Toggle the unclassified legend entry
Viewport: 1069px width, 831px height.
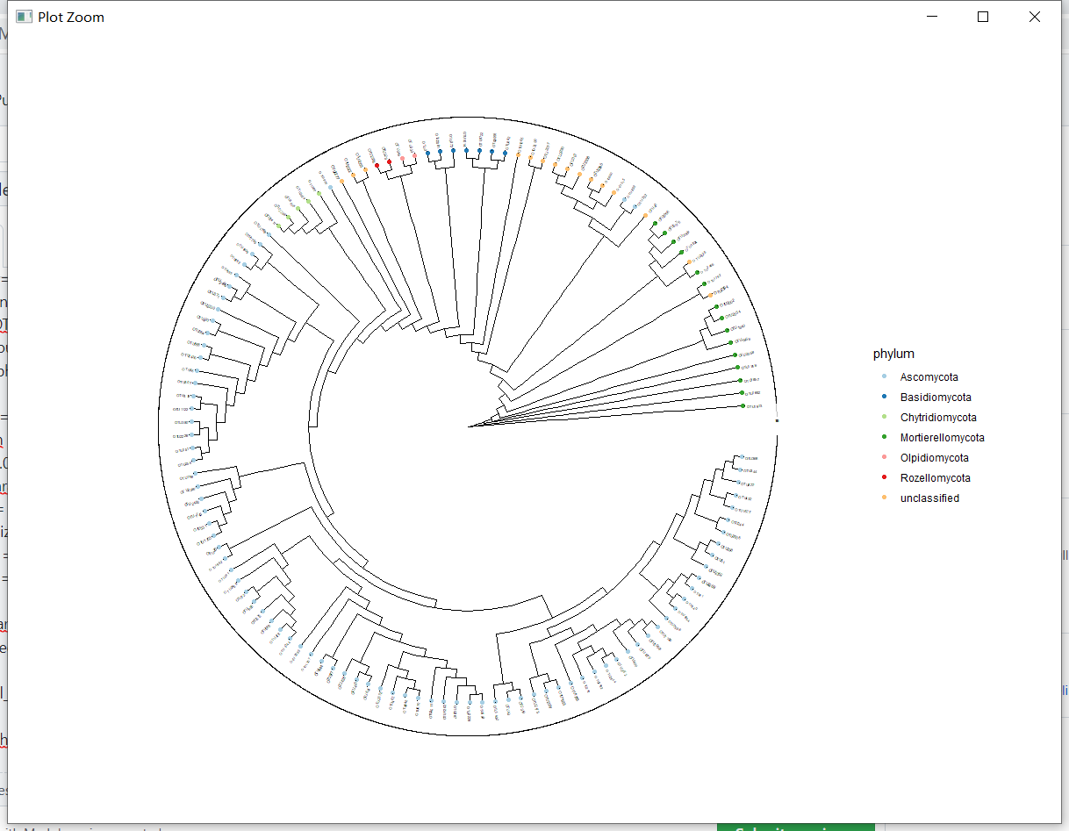929,498
